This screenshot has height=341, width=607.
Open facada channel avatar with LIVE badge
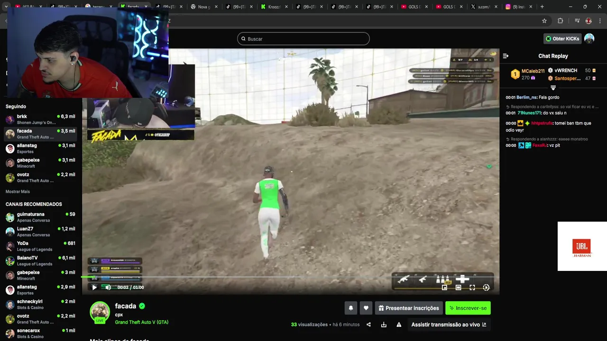pyautogui.click(x=100, y=312)
